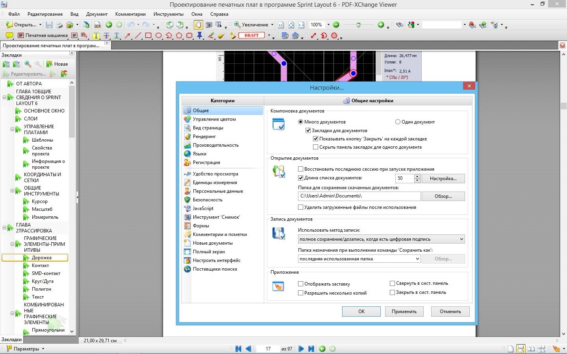Click the OCR toolbar icon
The height and width of the screenshot is (354, 567).
[97, 25]
